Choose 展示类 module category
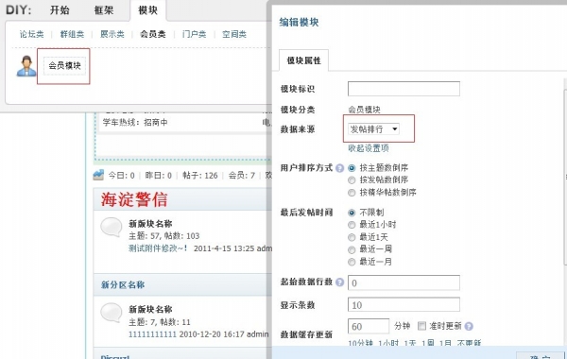Screen dimensions: 567x359 click(112, 34)
